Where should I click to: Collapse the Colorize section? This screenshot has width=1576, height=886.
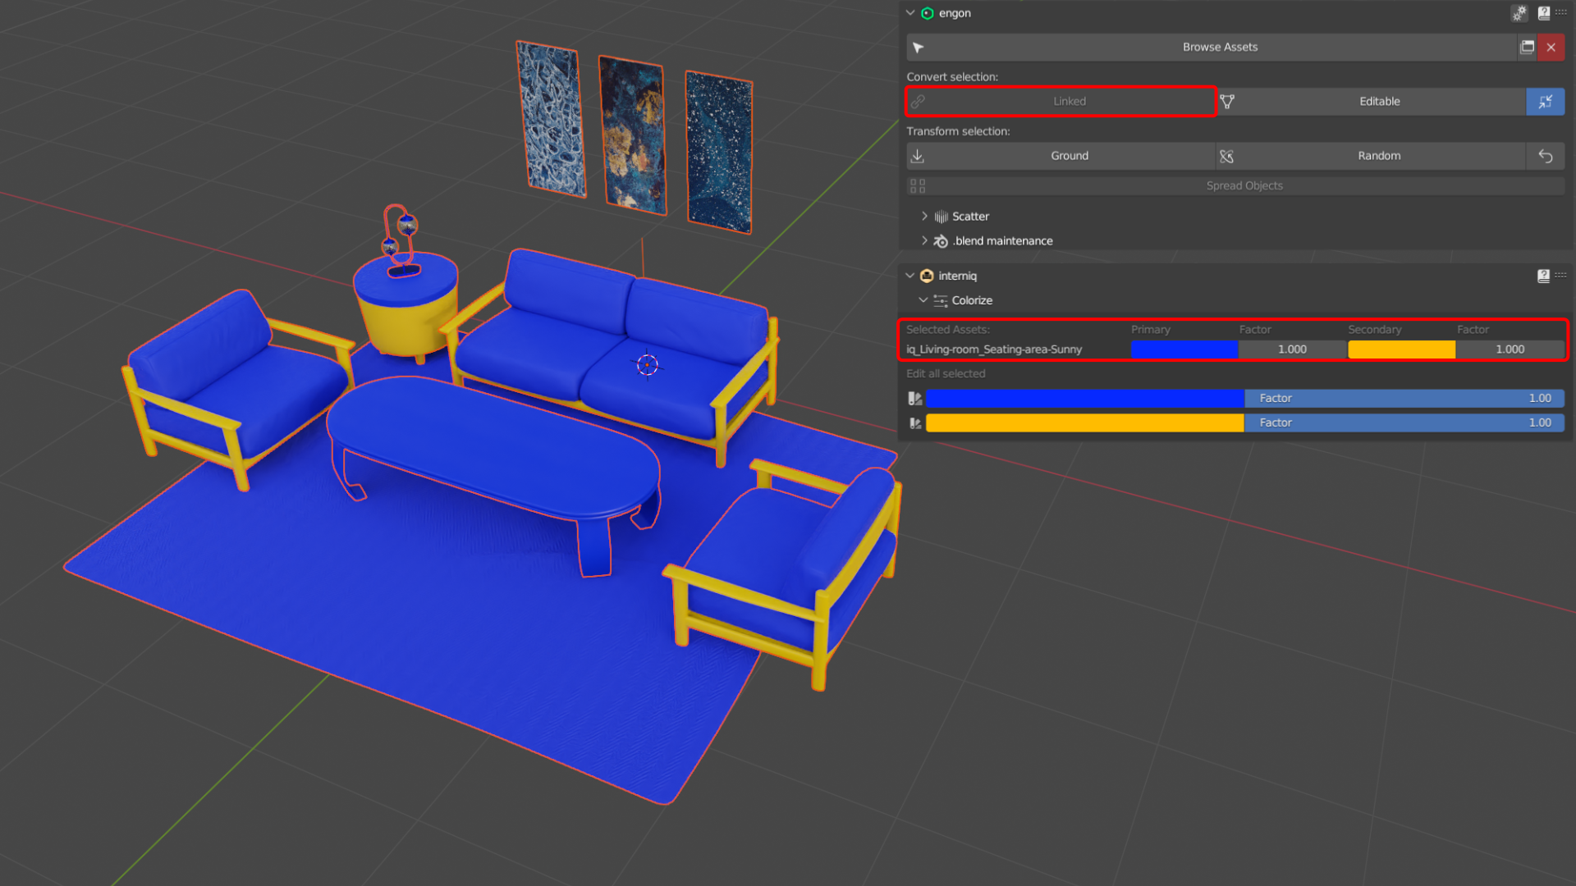tap(923, 300)
